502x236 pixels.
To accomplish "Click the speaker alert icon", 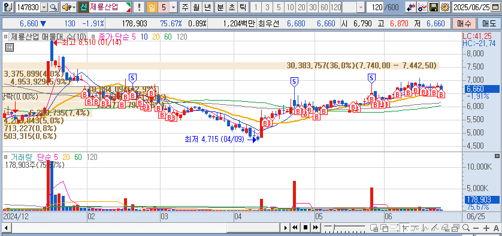I will coord(66,7).
